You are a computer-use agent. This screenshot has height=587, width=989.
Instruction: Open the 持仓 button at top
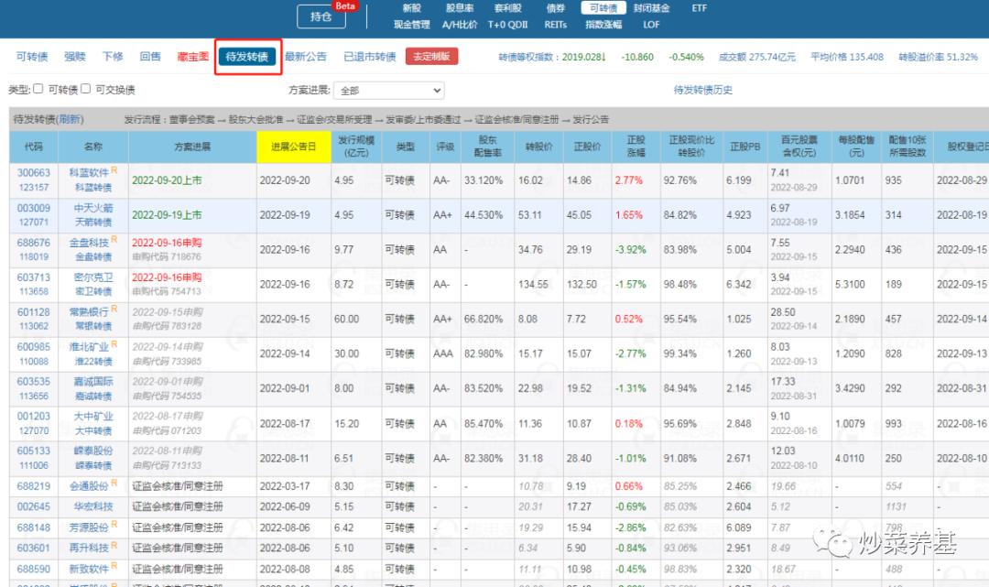321,16
